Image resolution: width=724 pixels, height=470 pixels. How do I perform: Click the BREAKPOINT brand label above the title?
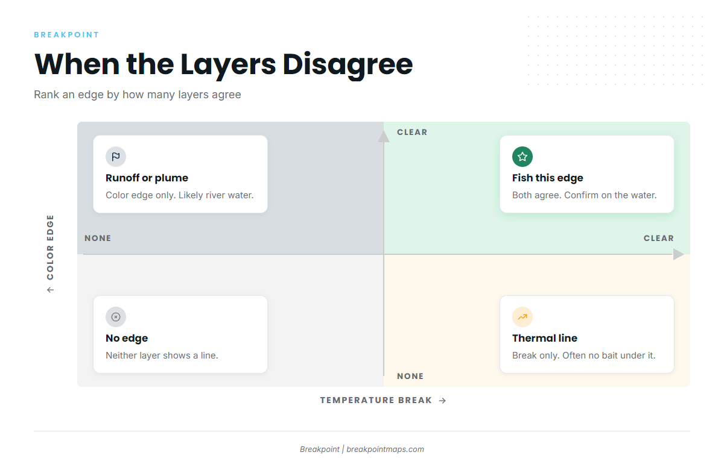(x=66, y=35)
